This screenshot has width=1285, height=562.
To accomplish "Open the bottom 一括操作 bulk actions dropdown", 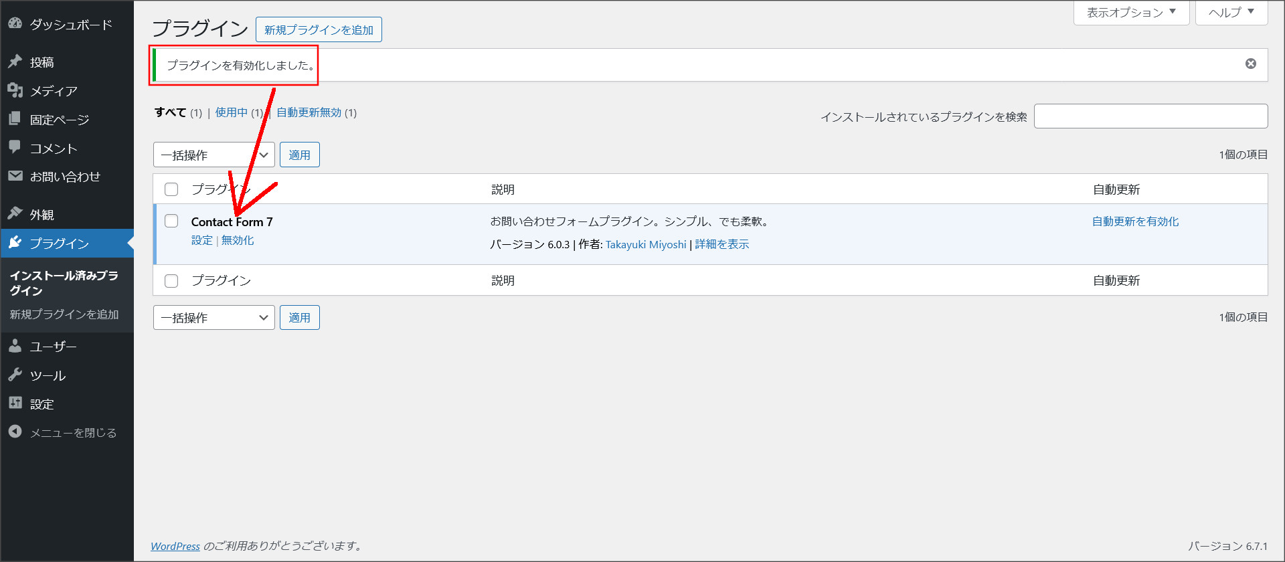I will click(213, 318).
